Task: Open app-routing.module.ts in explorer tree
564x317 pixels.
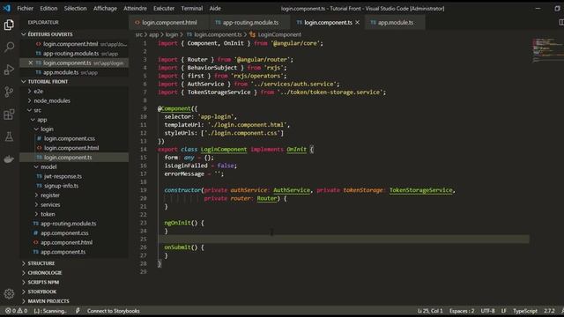Action: click(x=68, y=224)
